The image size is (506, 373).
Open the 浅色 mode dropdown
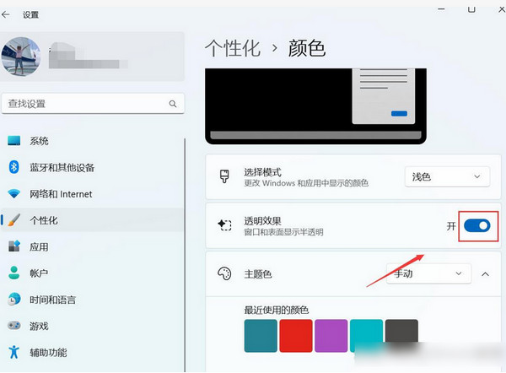click(447, 176)
